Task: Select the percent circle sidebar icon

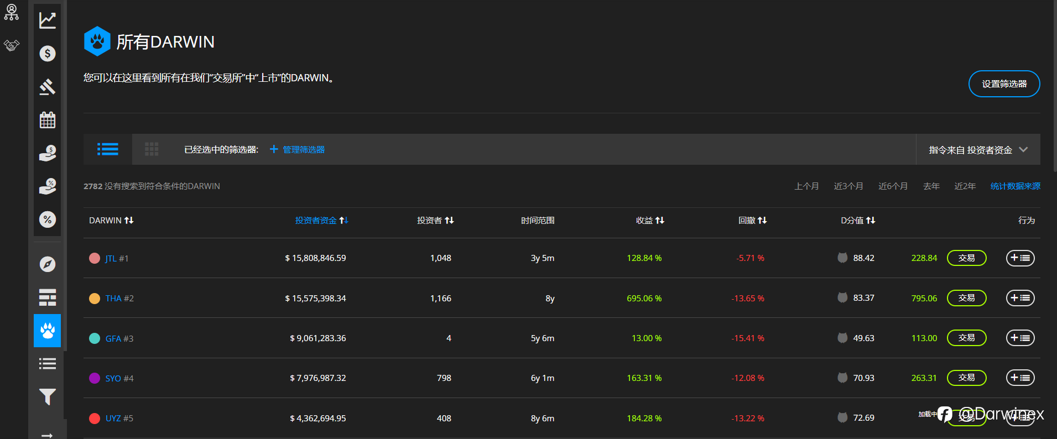Action: pyautogui.click(x=48, y=219)
